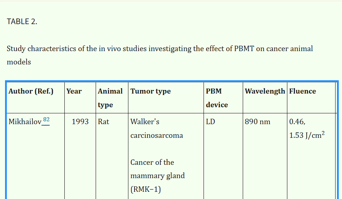342x199 pixels.
Task: Click the "(RMK−1)" text
Action: 145,189
